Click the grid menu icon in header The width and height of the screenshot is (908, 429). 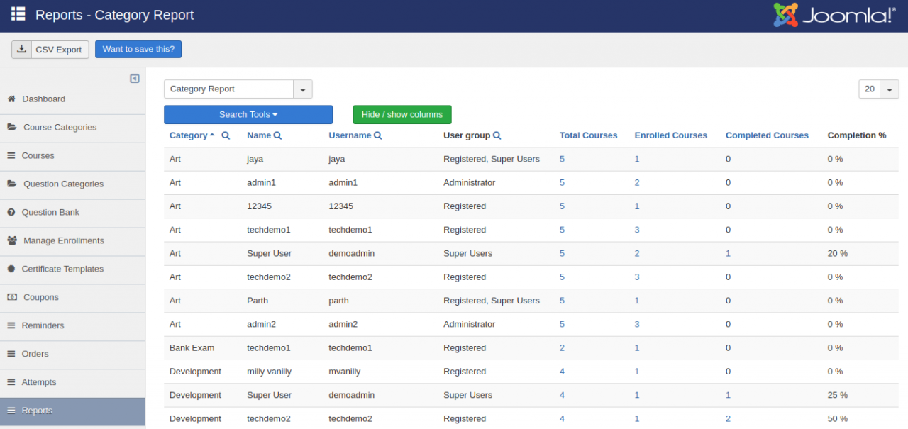18,14
